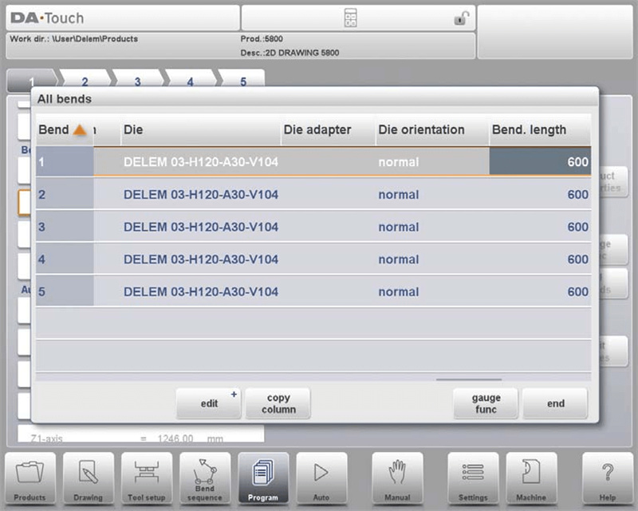Open the Machine mode

click(531, 478)
